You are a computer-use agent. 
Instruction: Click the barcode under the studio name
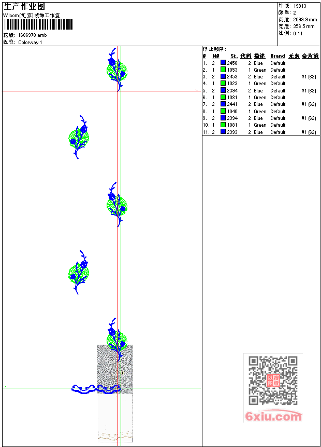point(38,24)
